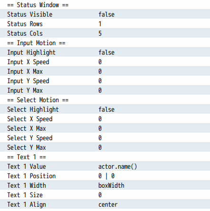The image size is (210, 211).
Task: Click the Select X Max value
Action: 100,128
